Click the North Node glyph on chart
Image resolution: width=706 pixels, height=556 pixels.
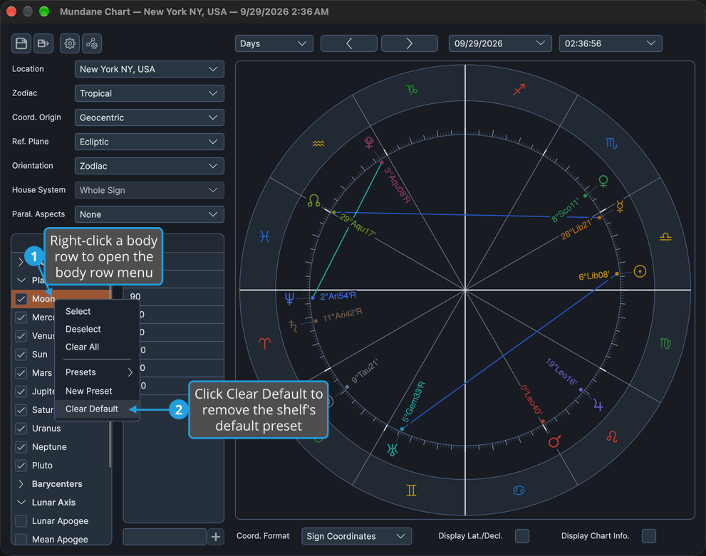[314, 201]
